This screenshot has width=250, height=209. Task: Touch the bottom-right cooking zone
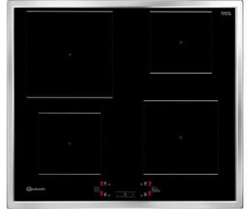(x=181, y=137)
